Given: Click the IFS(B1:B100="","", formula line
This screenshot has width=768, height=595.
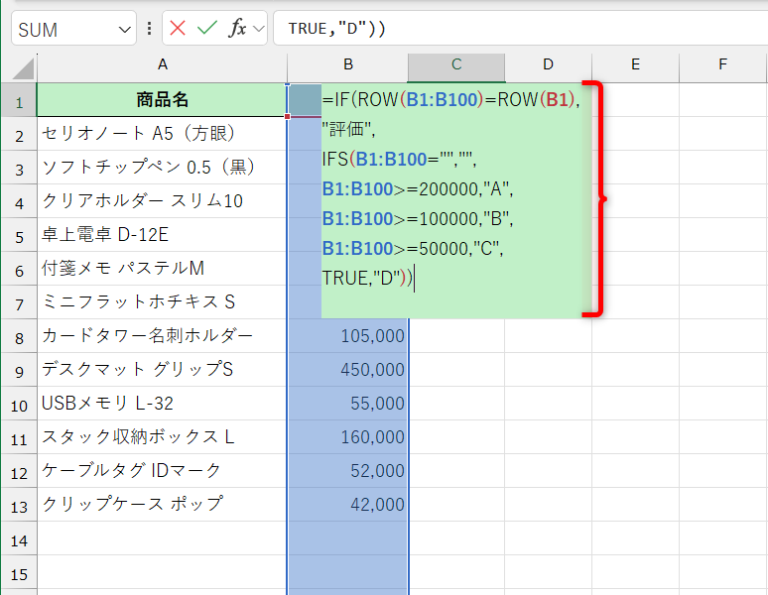Looking at the screenshot, I should point(399,159).
